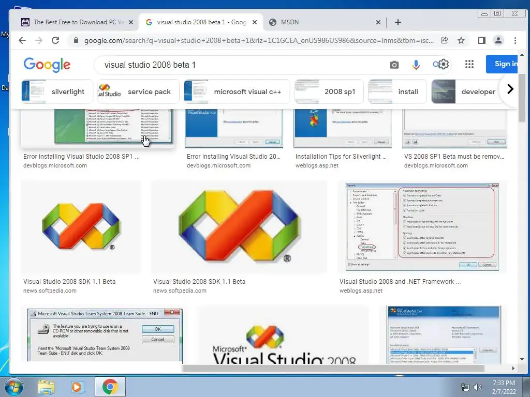Open Microsoft Visual Studio 2008 logo thumbnail
This screenshot has height=397, width=530.
pos(283,334)
